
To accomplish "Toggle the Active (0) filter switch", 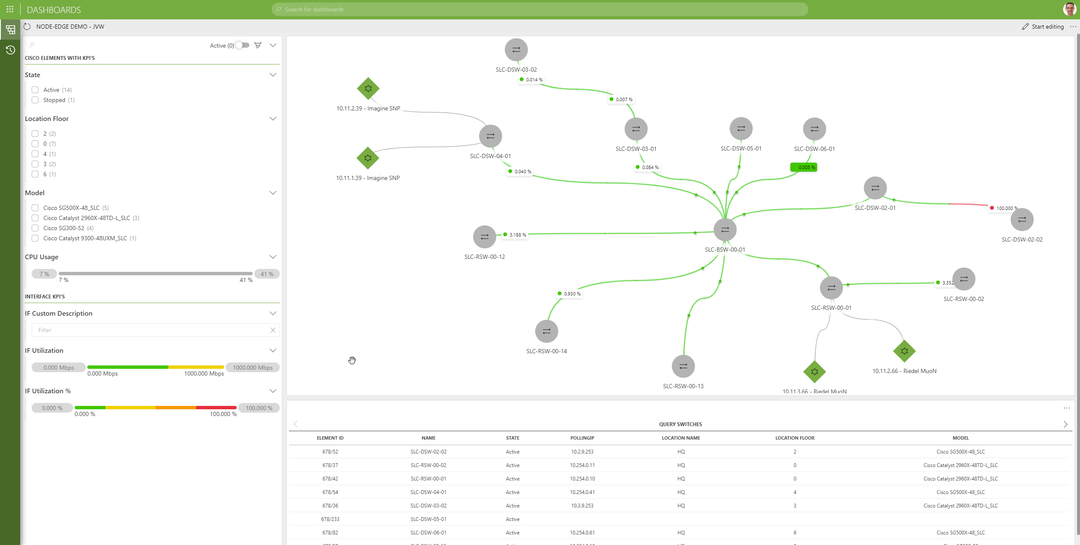I will [x=243, y=45].
